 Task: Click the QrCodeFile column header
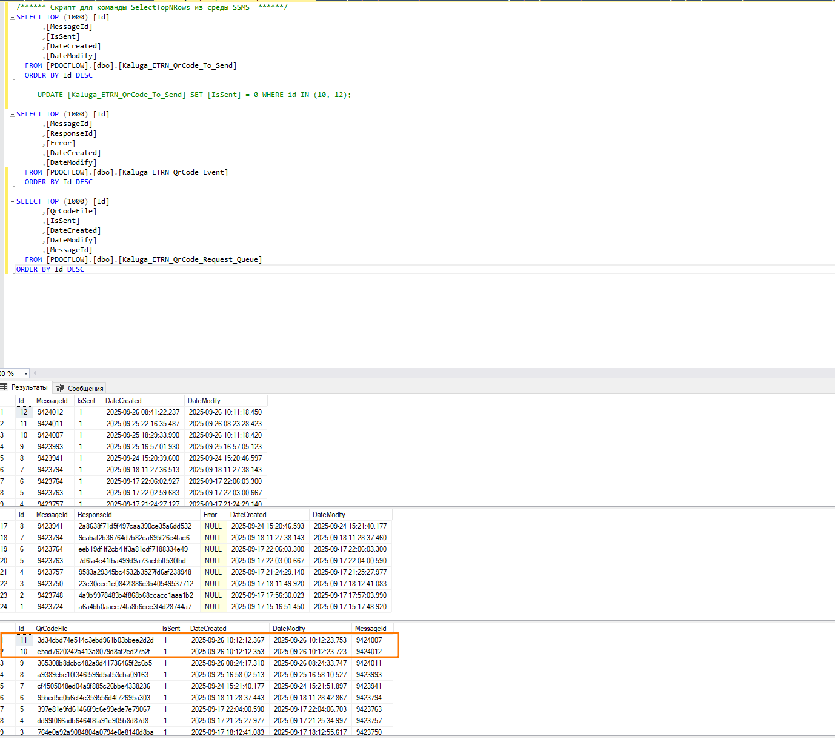pyautogui.click(x=96, y=629)
